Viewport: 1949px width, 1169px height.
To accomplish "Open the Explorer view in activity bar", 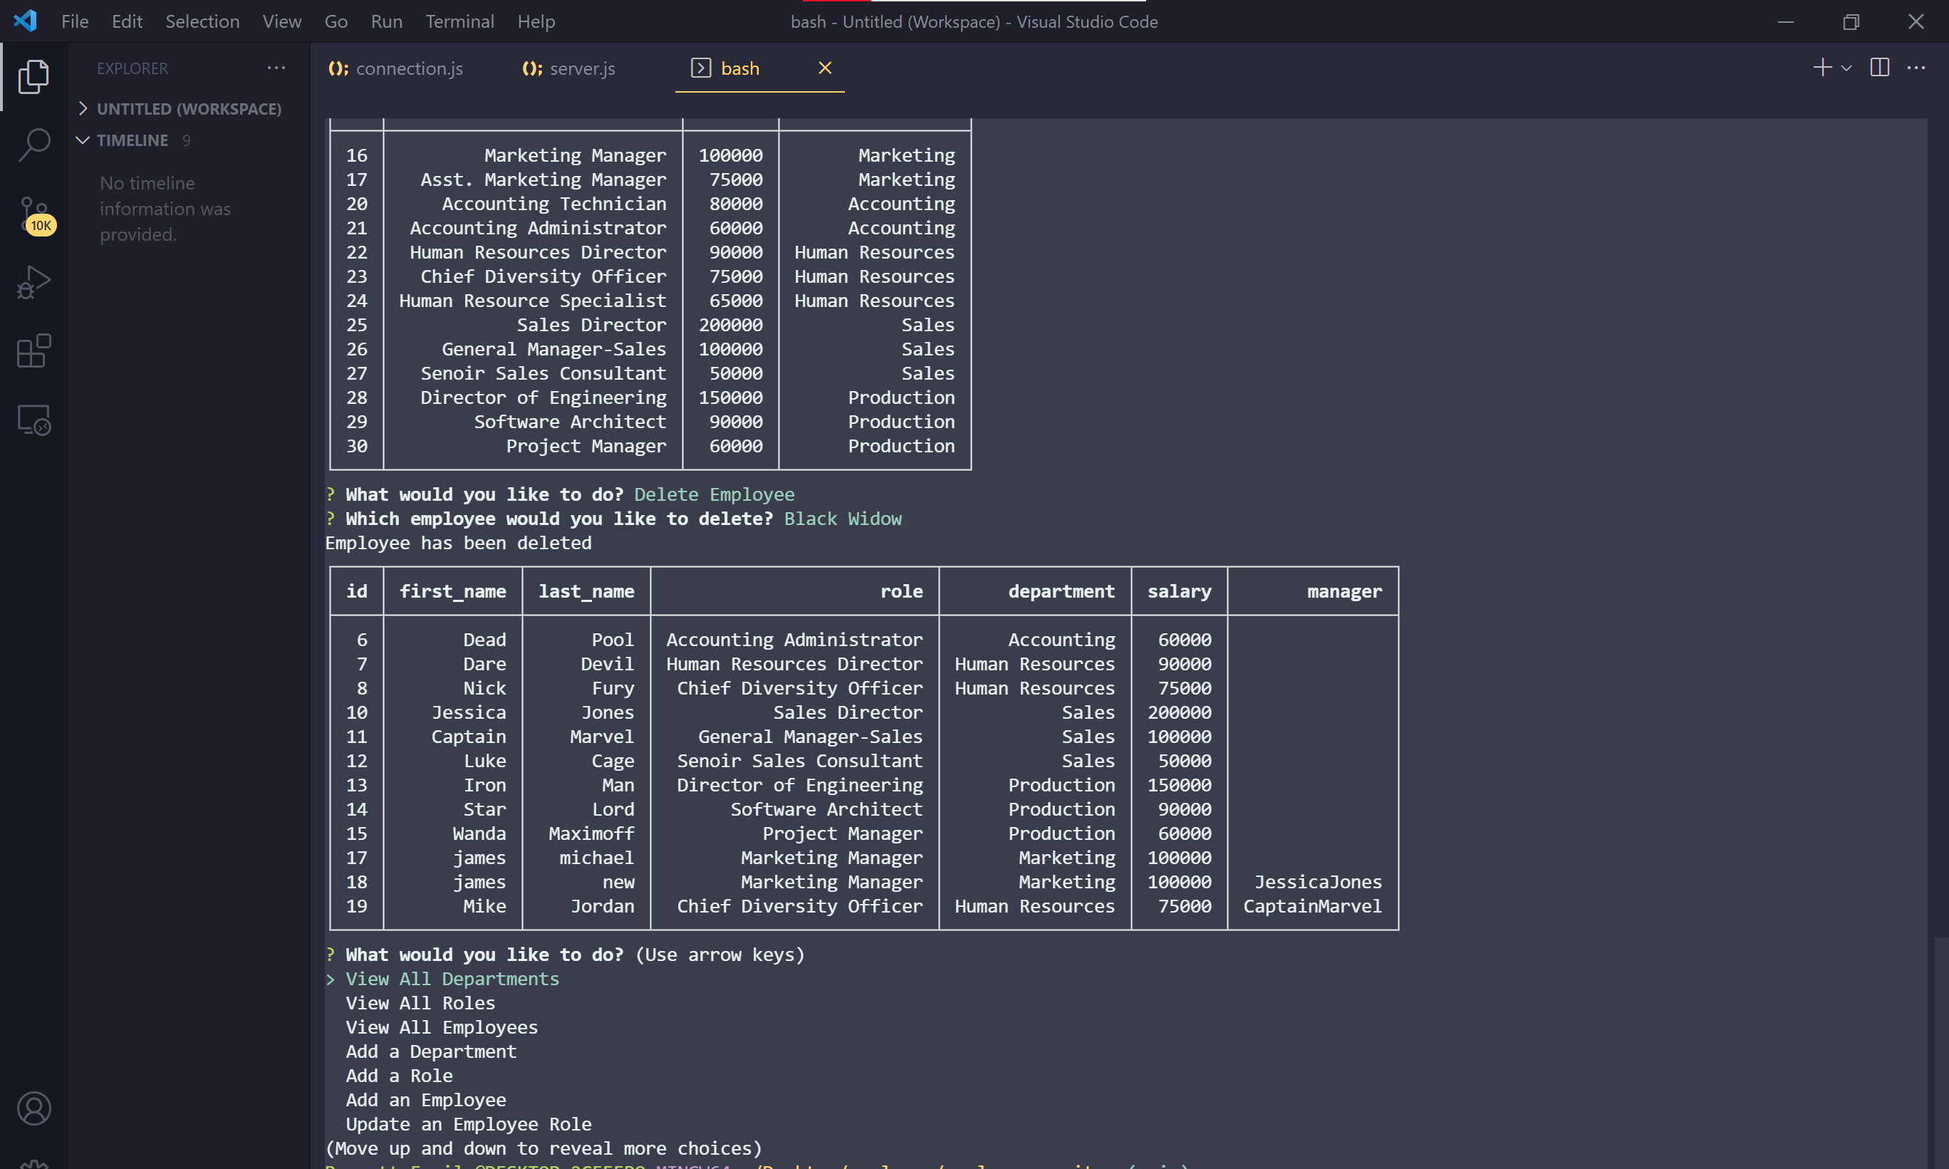I will (34, 76).
